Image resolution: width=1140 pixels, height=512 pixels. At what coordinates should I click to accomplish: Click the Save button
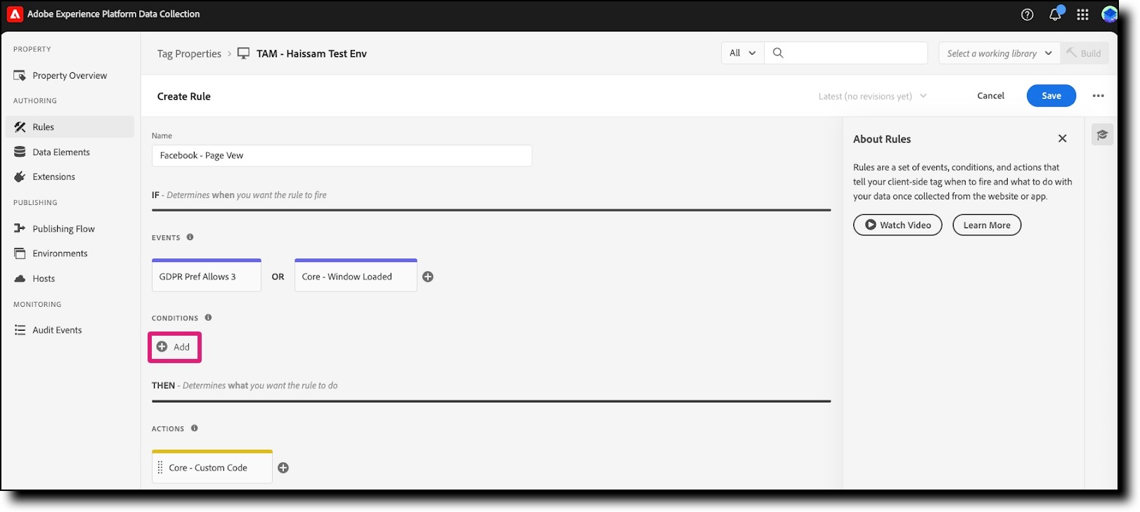coord(1051,96)
